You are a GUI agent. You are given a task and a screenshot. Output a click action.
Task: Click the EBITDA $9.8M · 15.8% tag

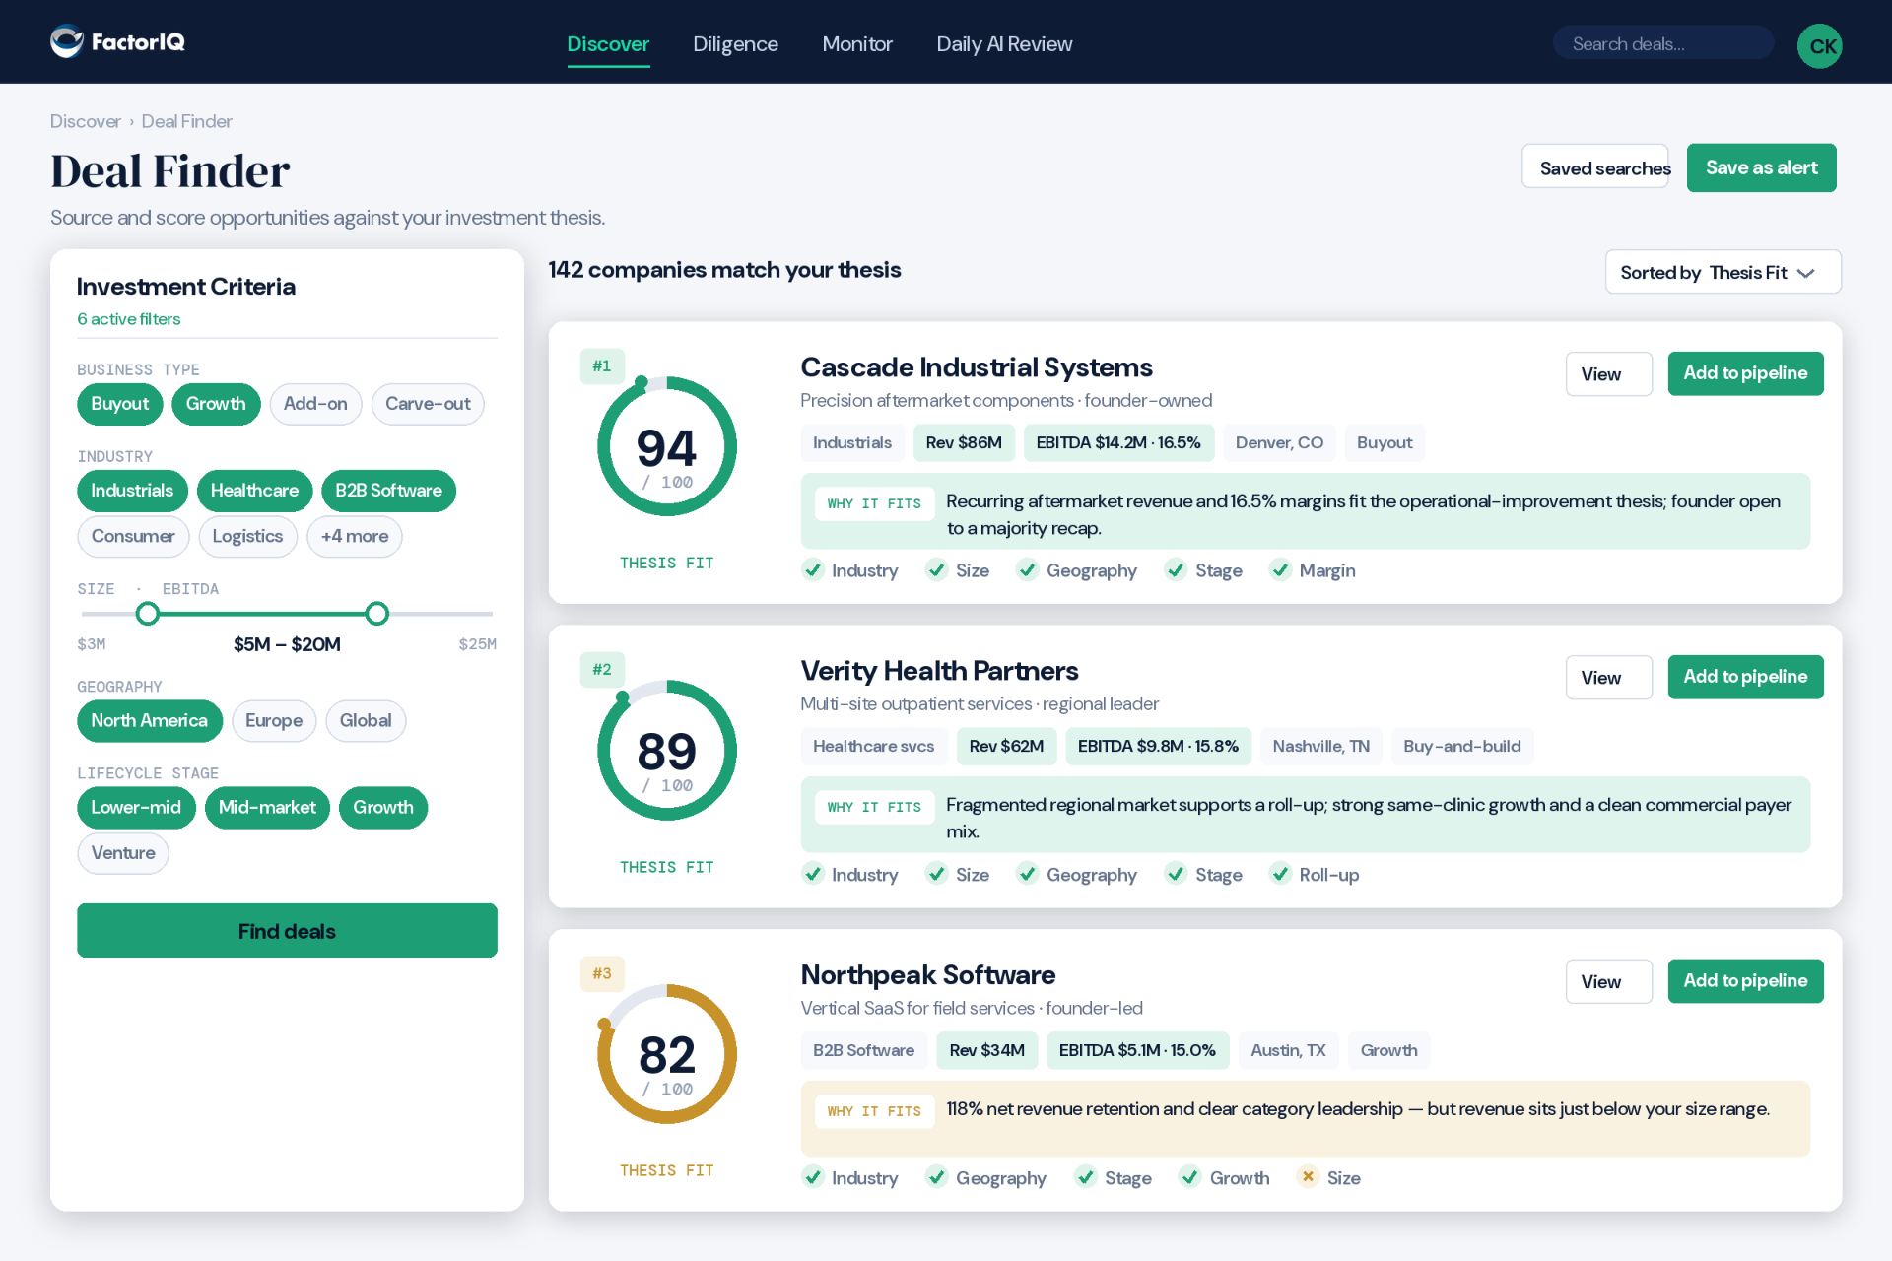[1158, 747]
